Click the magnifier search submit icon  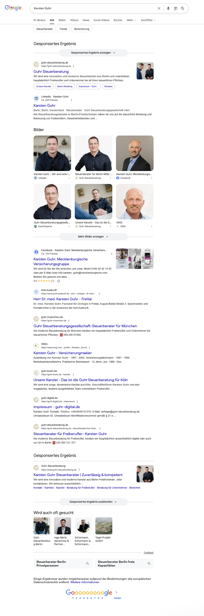[182, 8]
